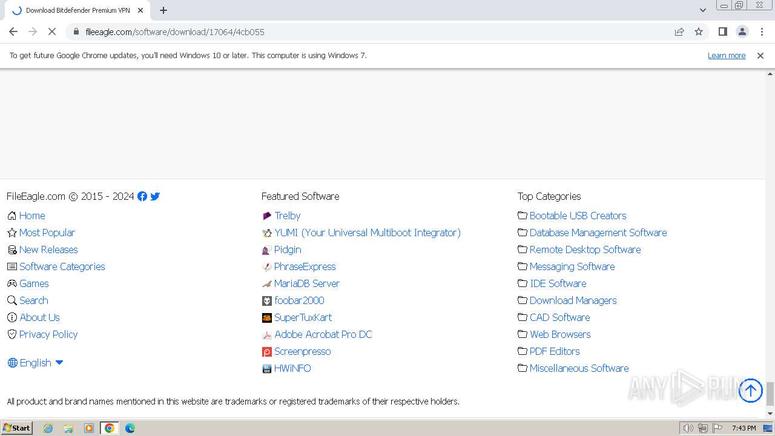Click the SuperTuxKart app icon
The width and height of the screenshot is (775, 436).
[266, 317]
